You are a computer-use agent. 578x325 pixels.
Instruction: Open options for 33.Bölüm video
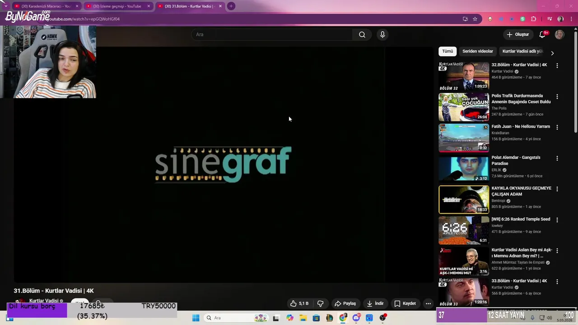557,282
